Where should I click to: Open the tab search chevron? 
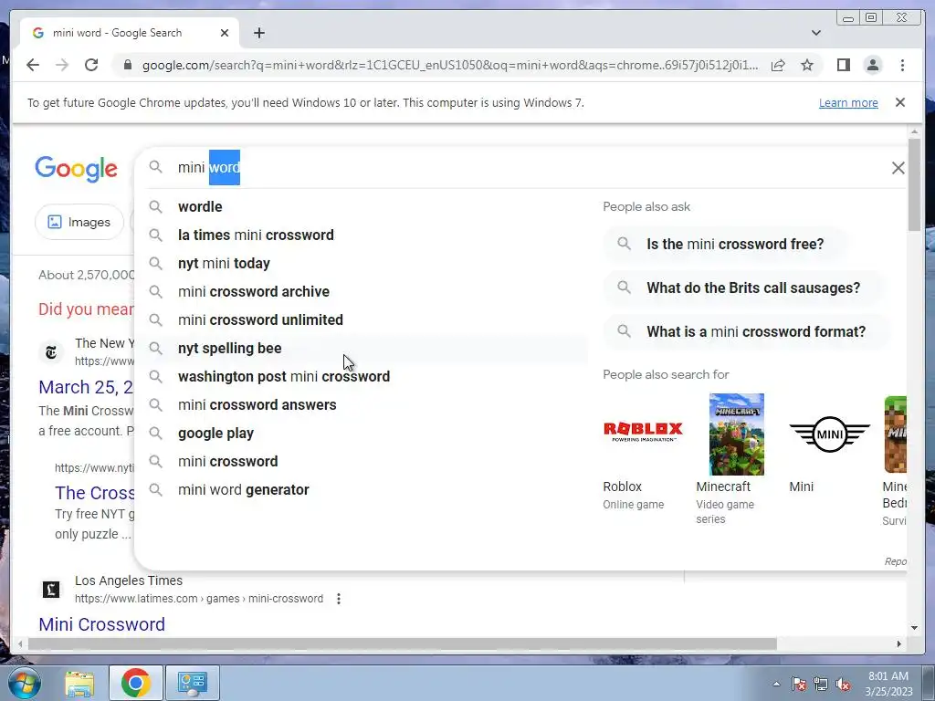click(816, 33)
